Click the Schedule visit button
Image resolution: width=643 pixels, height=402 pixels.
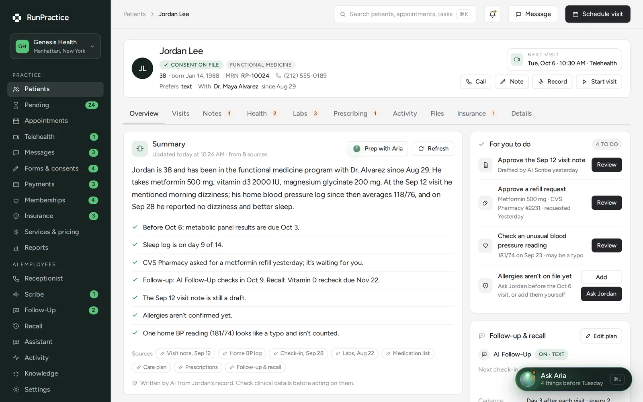[x=598, y=14]
